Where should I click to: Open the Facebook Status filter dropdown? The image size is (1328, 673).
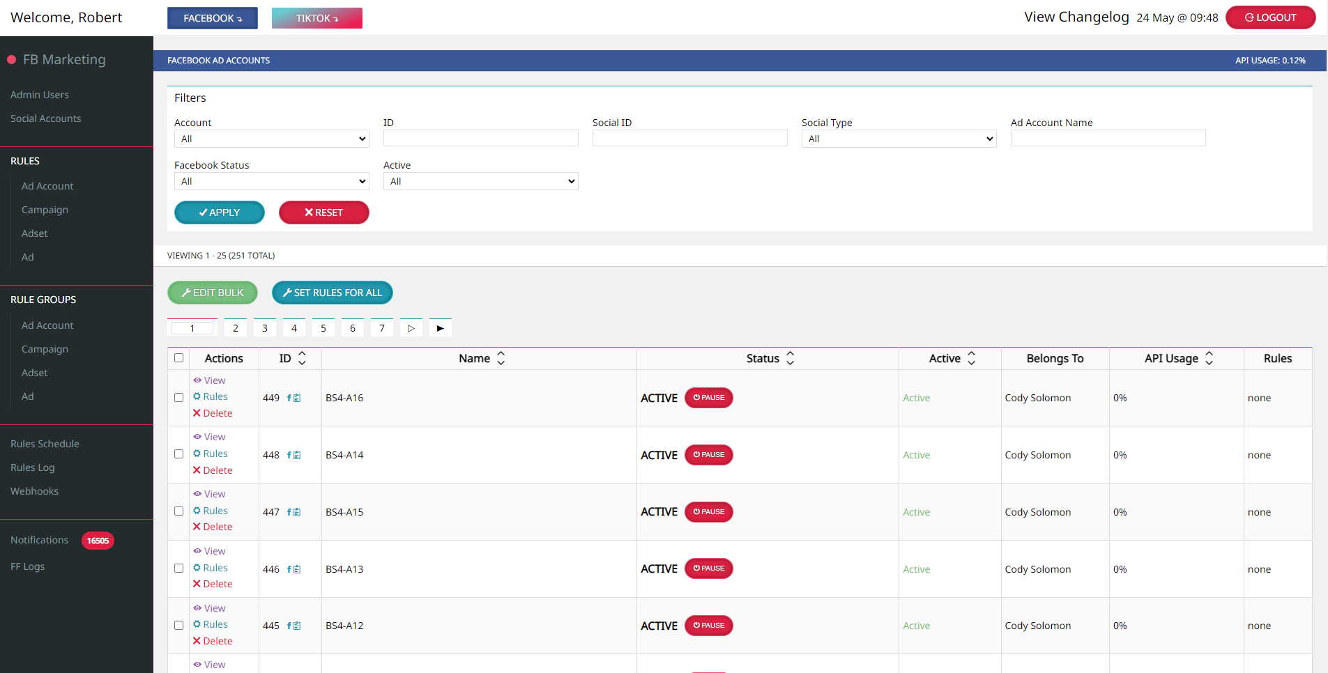(271, 181)
